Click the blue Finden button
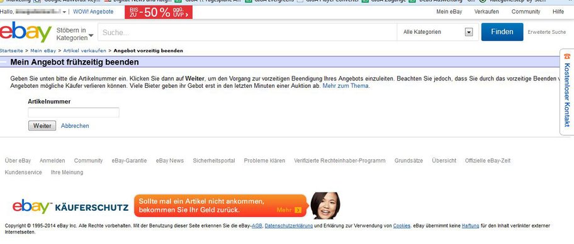Screen dimensions: 574x244 502,32
